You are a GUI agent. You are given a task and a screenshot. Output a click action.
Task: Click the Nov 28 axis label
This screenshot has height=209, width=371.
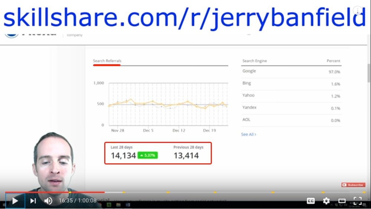click(118, 130)
